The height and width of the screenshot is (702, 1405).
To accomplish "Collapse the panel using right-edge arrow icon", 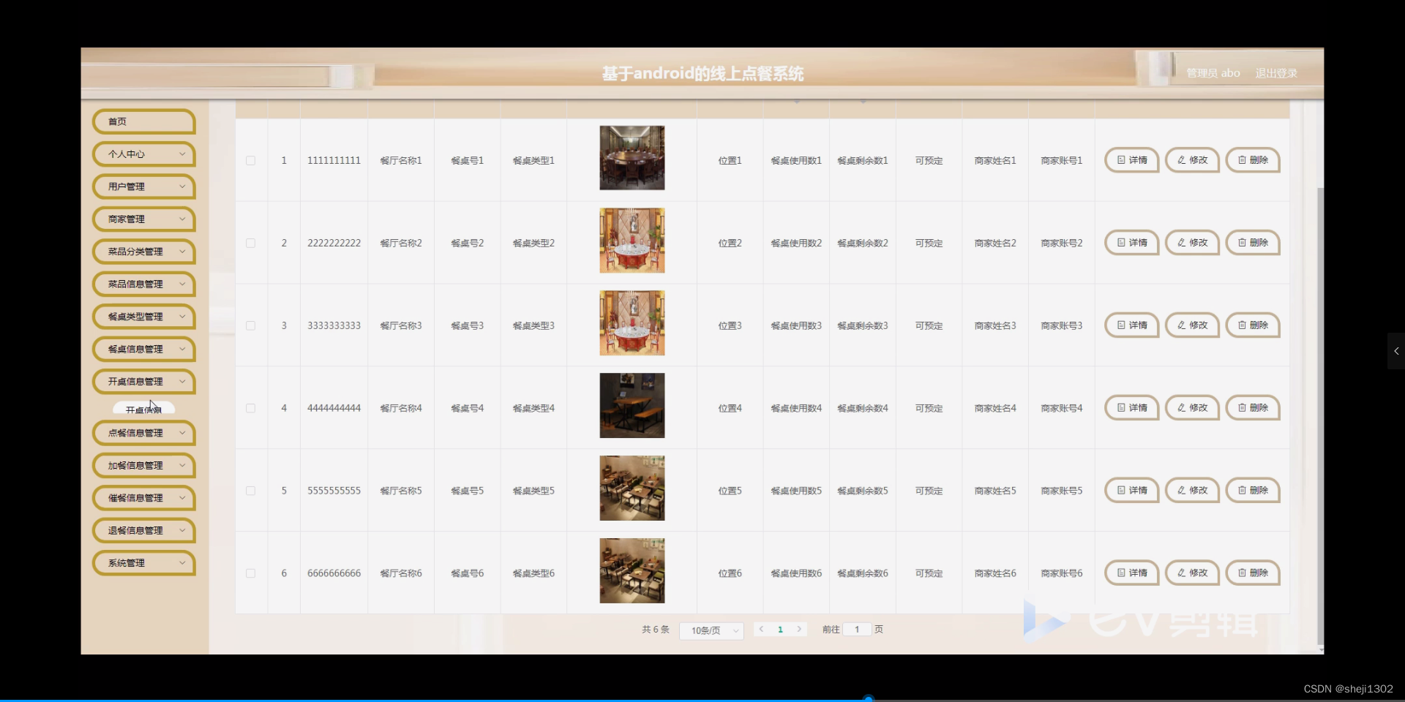I will coord(1396,351).
